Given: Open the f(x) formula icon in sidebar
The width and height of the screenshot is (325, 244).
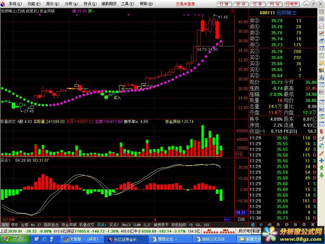Looking at the screenshot, I should coord(321,78).
